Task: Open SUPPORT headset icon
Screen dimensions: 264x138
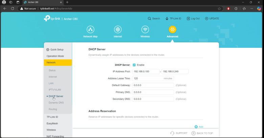Action: click(173, 133)
